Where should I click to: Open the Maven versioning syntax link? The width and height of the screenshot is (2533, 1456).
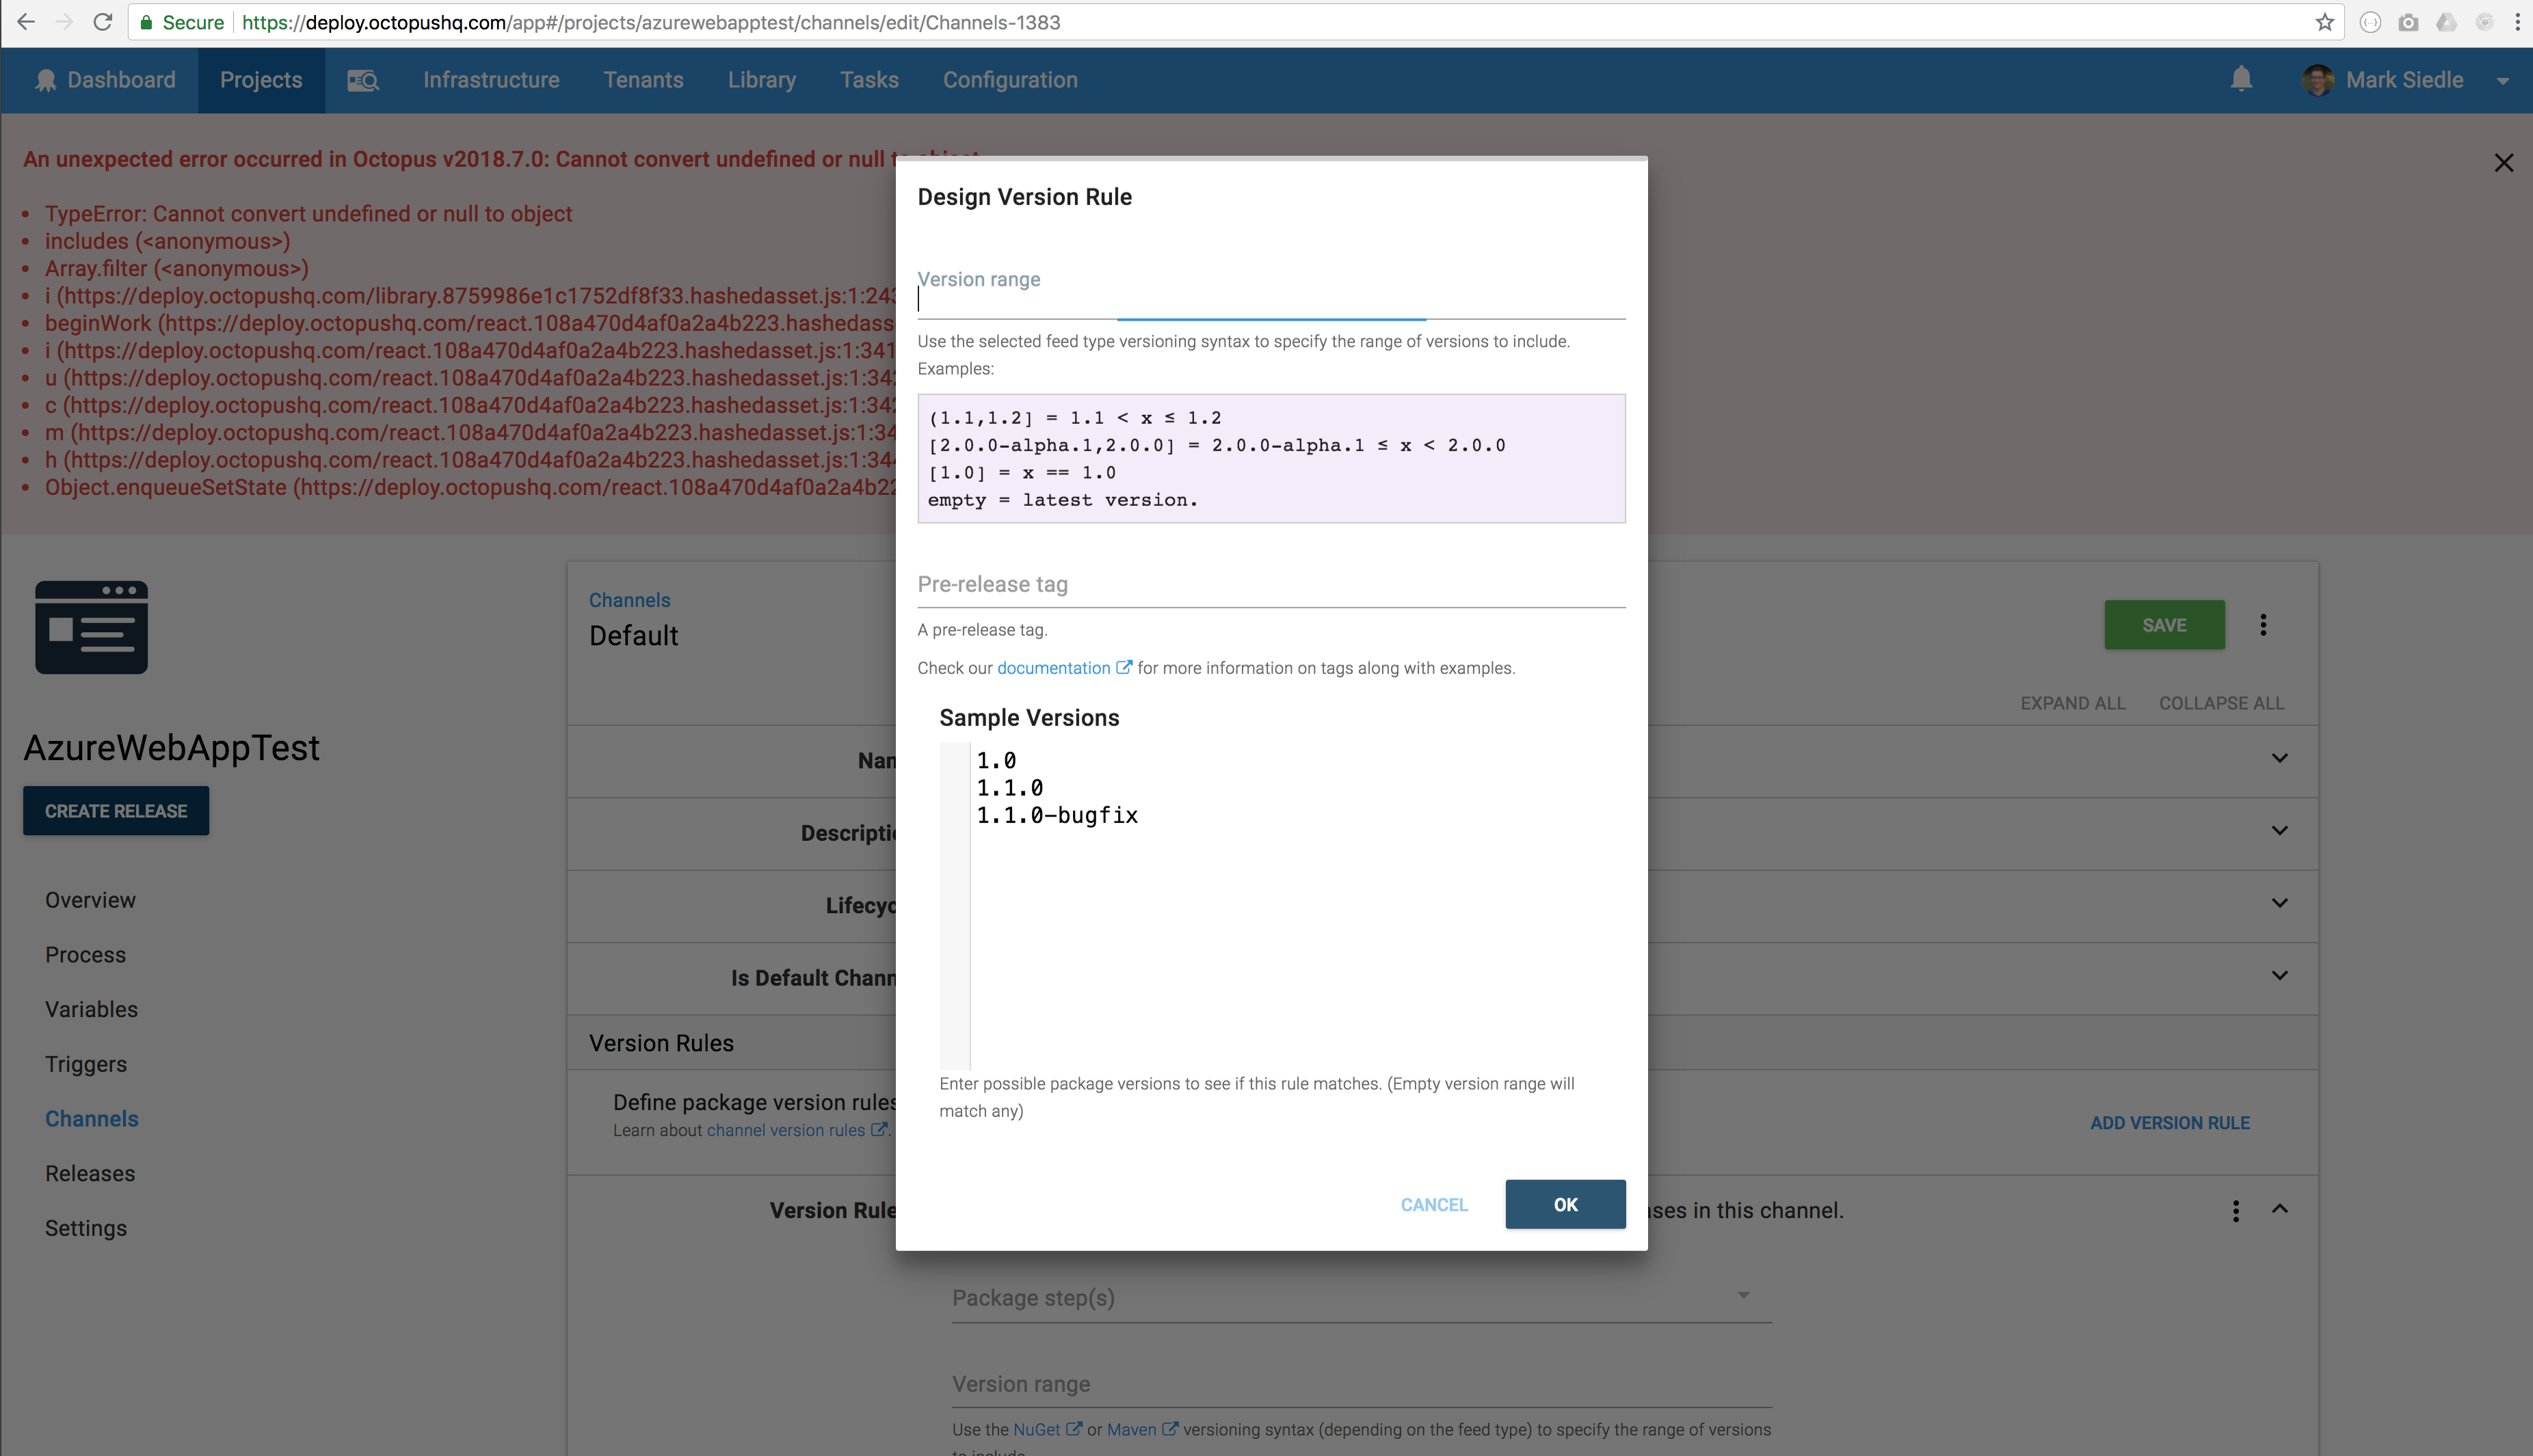(1132, 1430)
